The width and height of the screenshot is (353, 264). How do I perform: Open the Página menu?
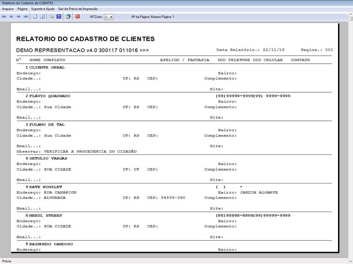point(23,9)
